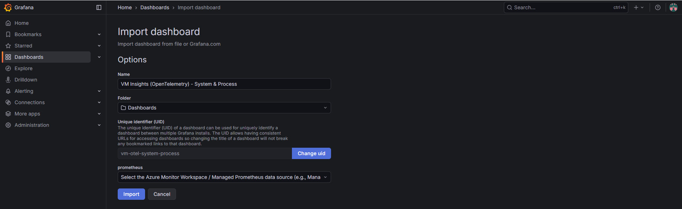
Task: Click the Drilldown sidebar icon
Action: tap(8, 80)
